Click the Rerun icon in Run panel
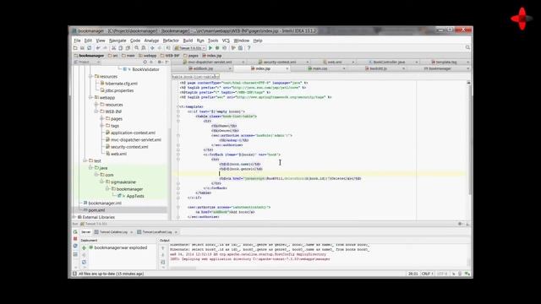The height and width of the screenshot is (304, 541). [x=75, y=232]
